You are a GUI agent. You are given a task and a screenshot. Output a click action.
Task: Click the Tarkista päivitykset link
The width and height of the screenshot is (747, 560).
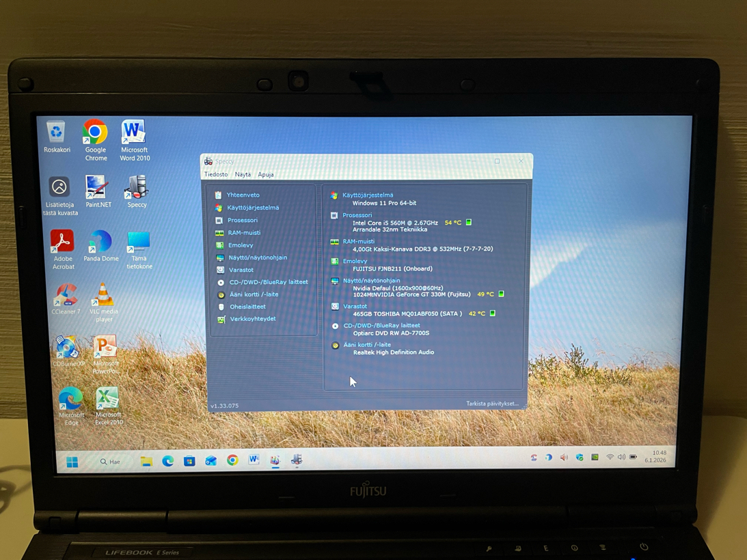(492, 404)
